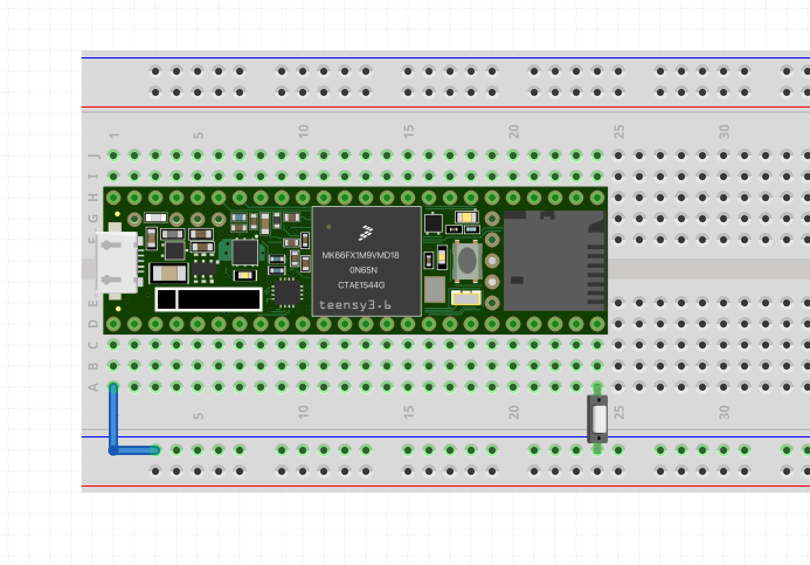Select the small white component bridging row A to the rail
This screenshot has height=565, width=810.
[597, 419]
